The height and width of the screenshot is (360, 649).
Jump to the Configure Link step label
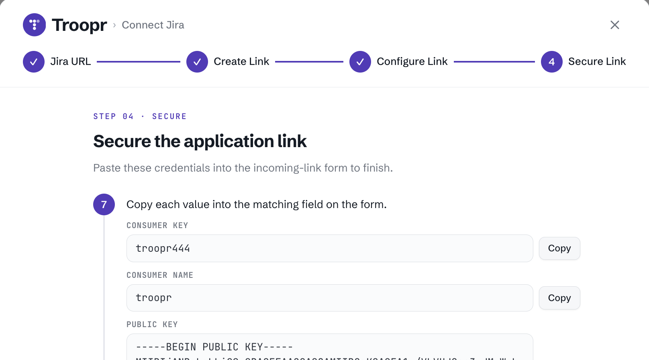412,61
